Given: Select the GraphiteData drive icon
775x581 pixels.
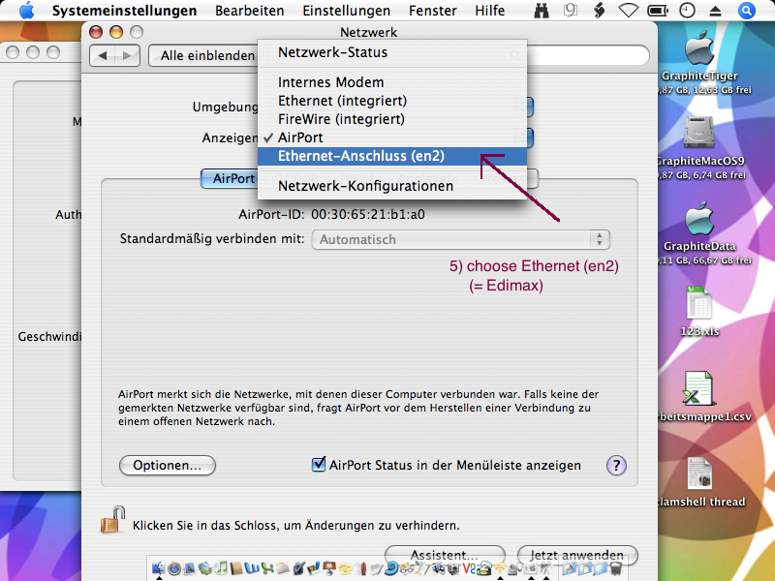Looking at the screenshot, I should (x=699, y=226).
